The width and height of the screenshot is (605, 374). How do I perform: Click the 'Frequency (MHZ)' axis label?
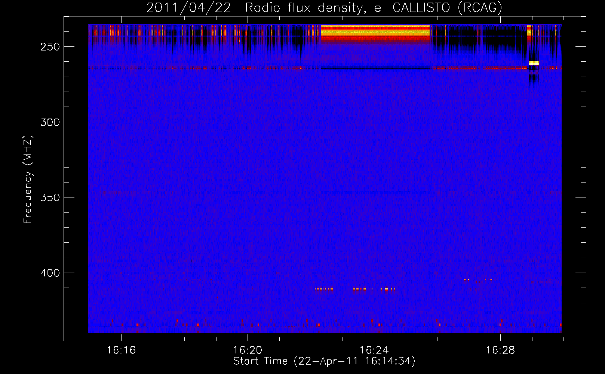click(28, 180)
